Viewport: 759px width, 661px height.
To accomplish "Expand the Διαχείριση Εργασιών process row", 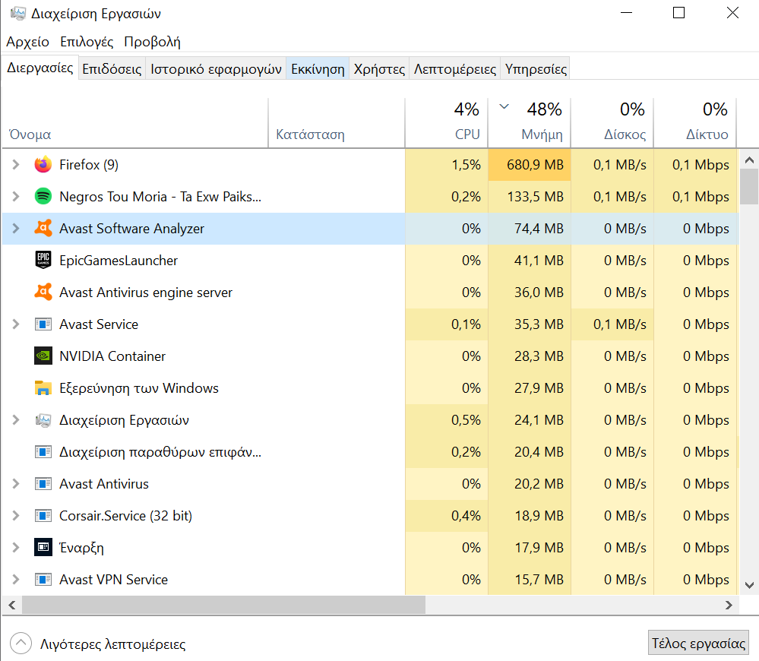I will pyautogui.click(x=15, y=420).
